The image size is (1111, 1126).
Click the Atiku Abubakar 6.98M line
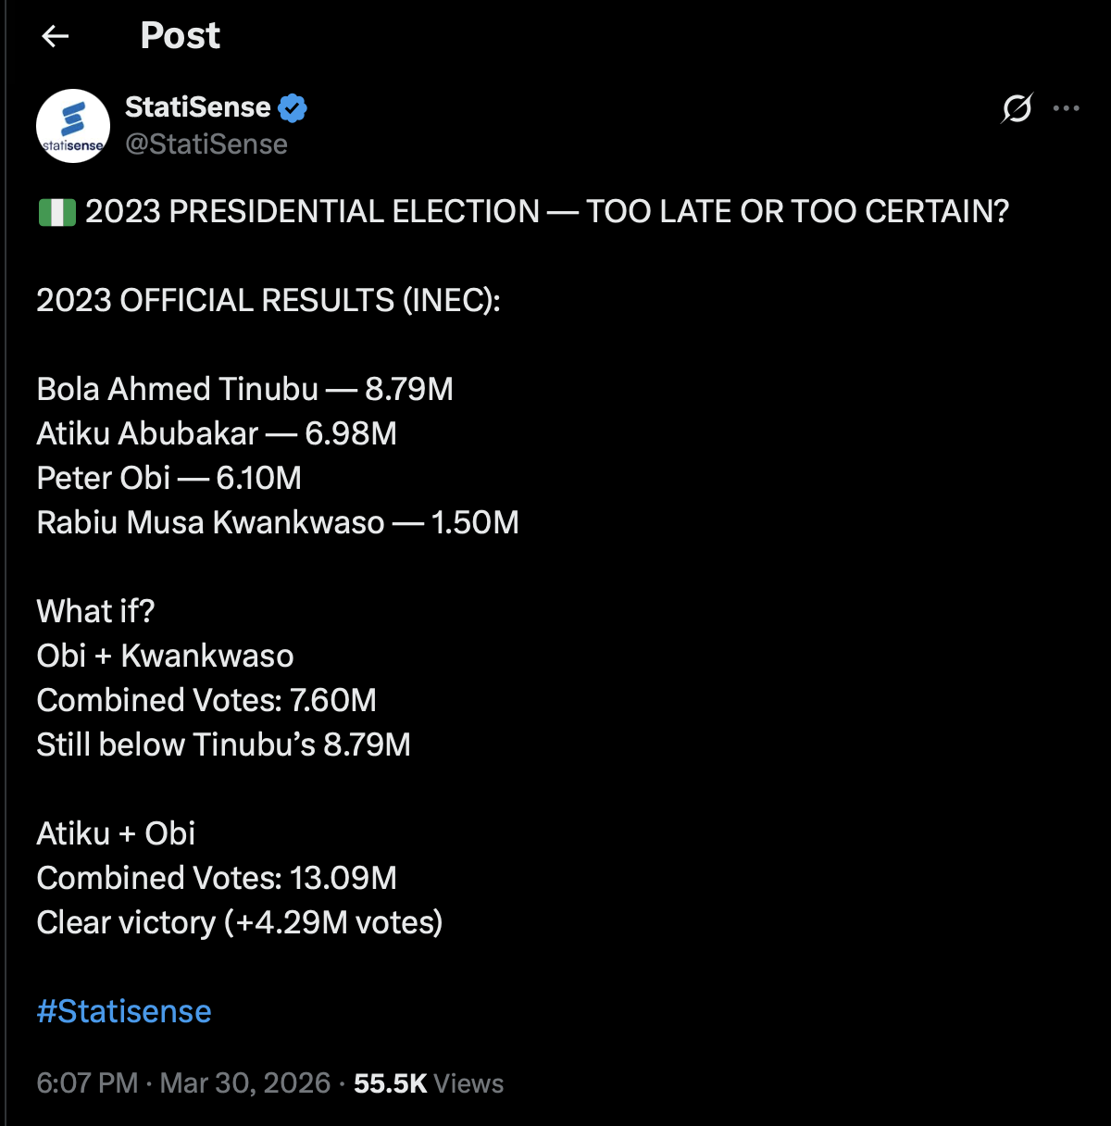pos(217,433)
